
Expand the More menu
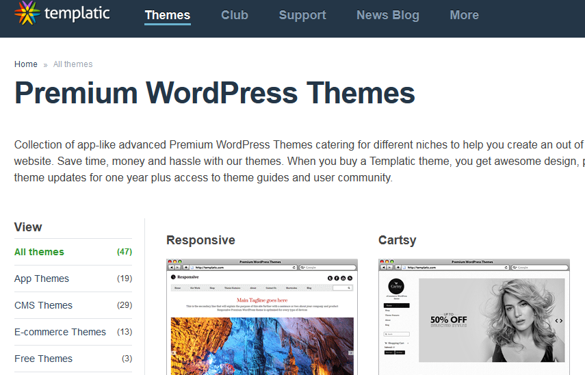[x=464, y=15]
